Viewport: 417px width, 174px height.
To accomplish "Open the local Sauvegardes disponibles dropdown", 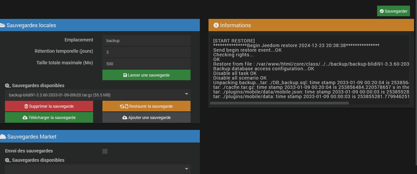I will pos(97,95).
